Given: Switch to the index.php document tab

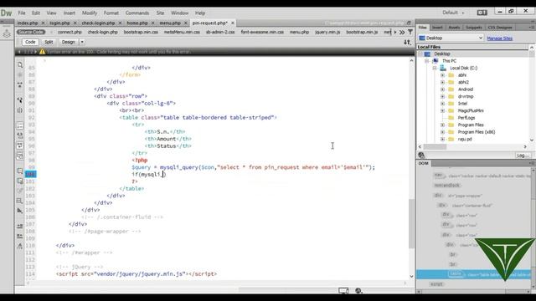Looking at the screenshot, I should [28, 23].
